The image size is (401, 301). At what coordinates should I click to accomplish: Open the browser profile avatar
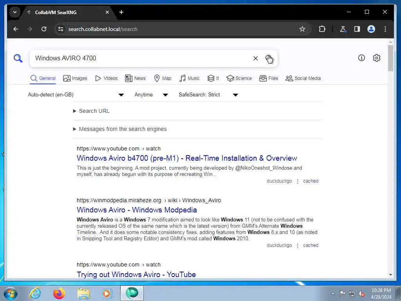tap(371, 29)
